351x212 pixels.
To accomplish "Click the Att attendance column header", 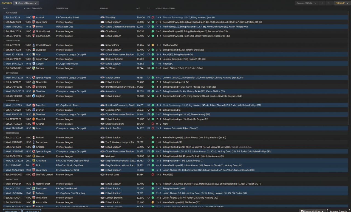I will (138, 8).
